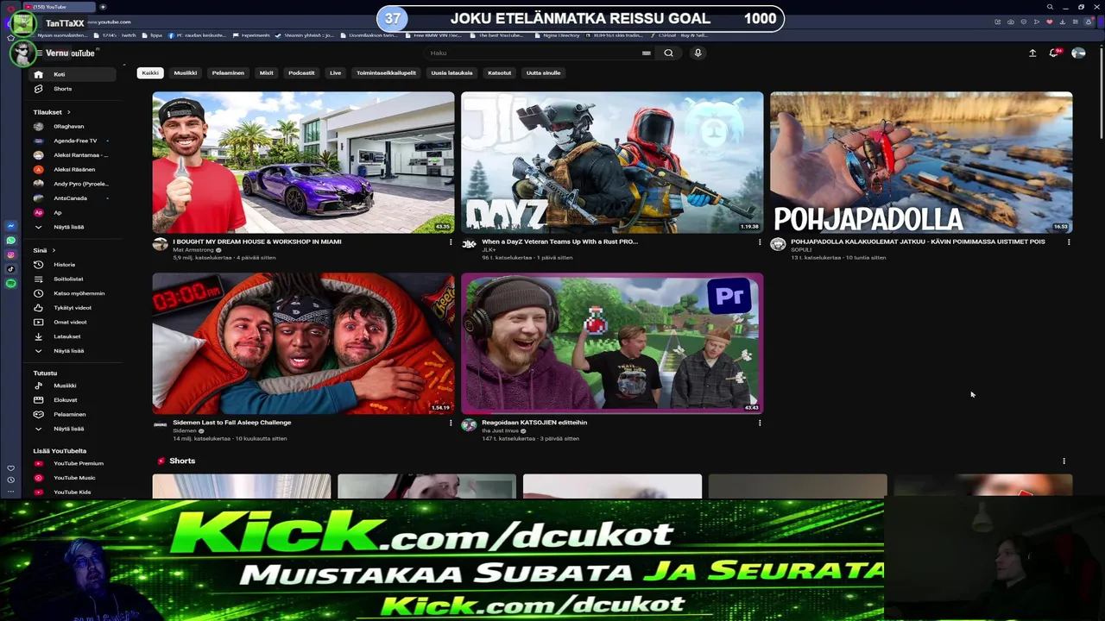This screenshot has height=621, width=1105.
Task: Open options for Pohjapadolla video
Action: [1069, 242]
